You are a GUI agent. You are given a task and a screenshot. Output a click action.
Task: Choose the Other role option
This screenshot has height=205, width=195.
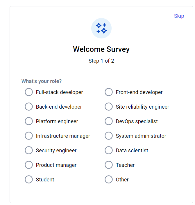109,179
